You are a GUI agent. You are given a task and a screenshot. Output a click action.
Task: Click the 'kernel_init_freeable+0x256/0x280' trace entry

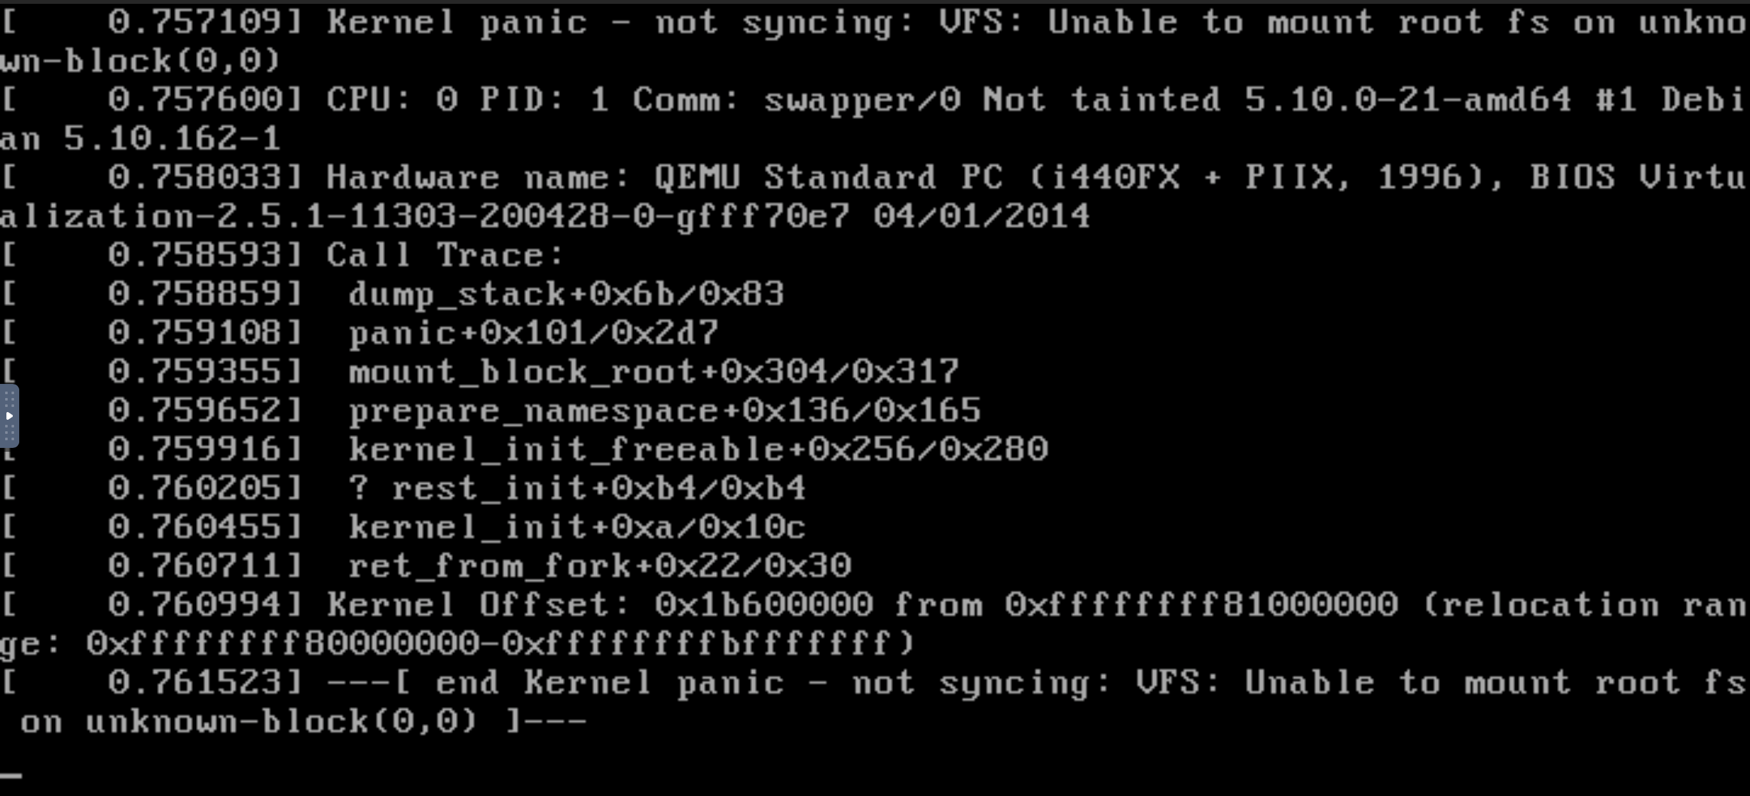click(698, 449)
